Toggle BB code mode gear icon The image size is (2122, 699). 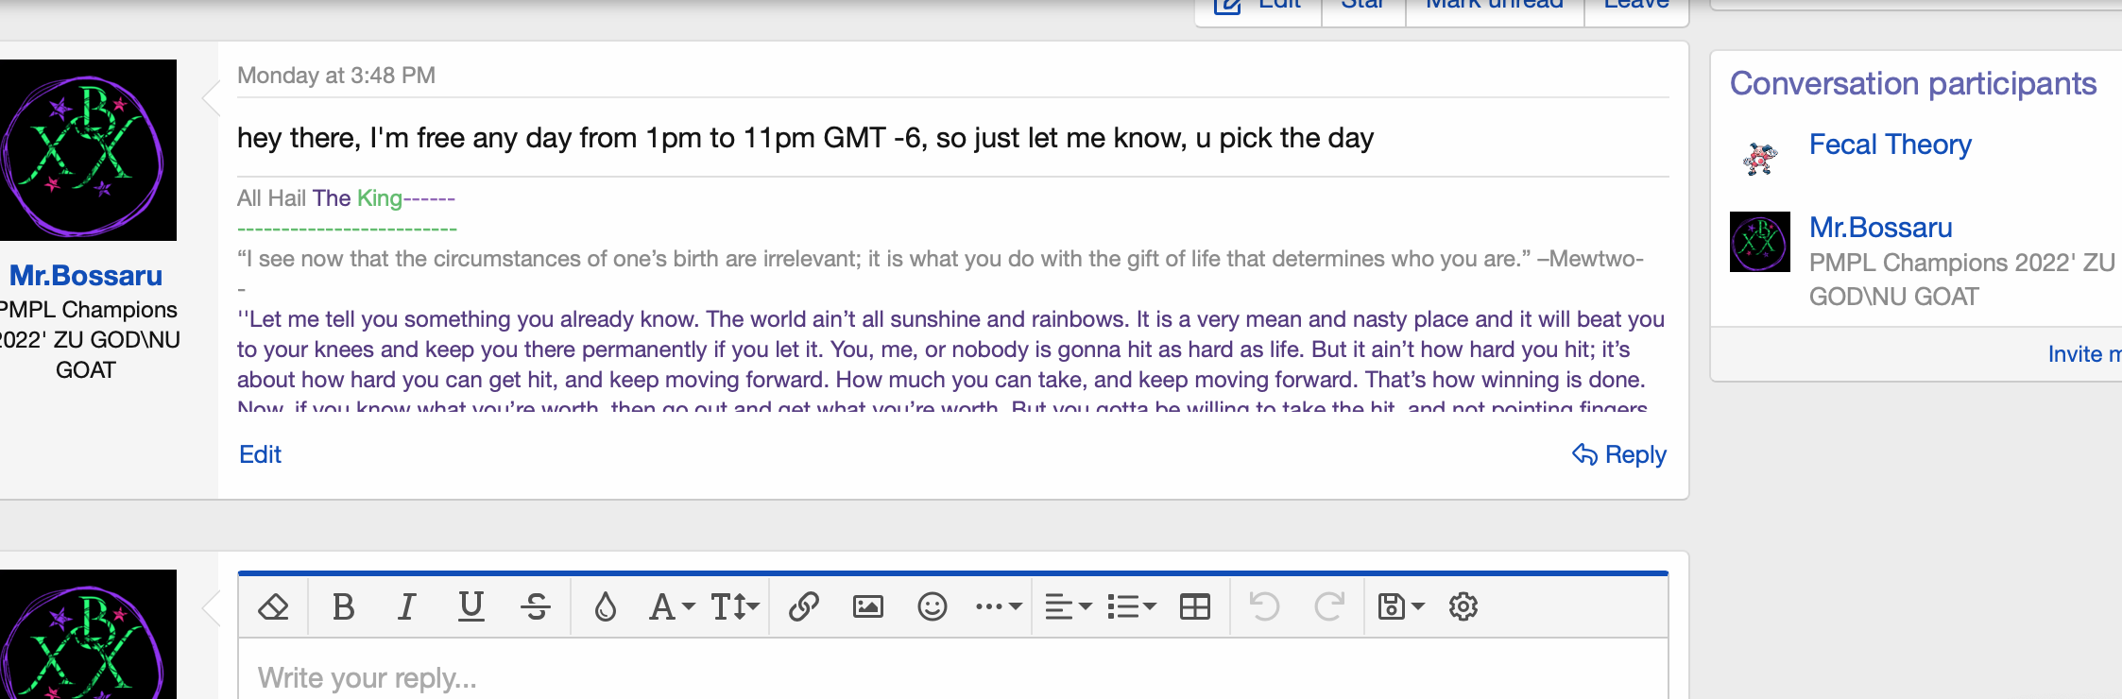1463,606
